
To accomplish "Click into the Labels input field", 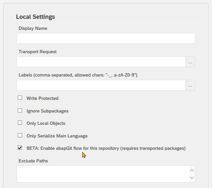I will click(x=101, y=85).
